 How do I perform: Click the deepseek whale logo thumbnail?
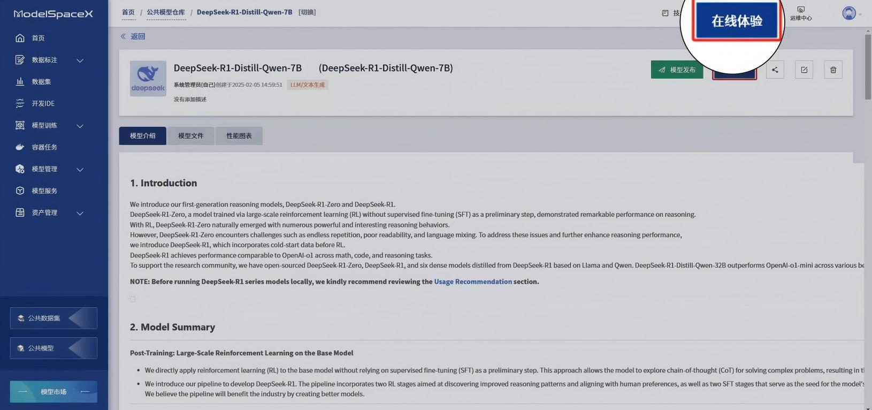(148, 79)
